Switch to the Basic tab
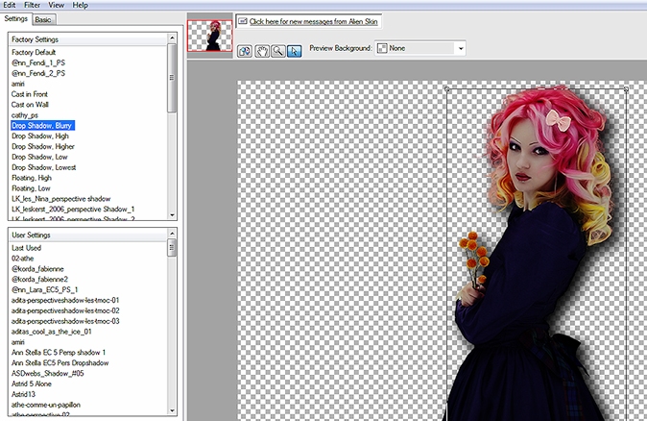The width and height of the screenshot is (647, 421). [43, 19]
